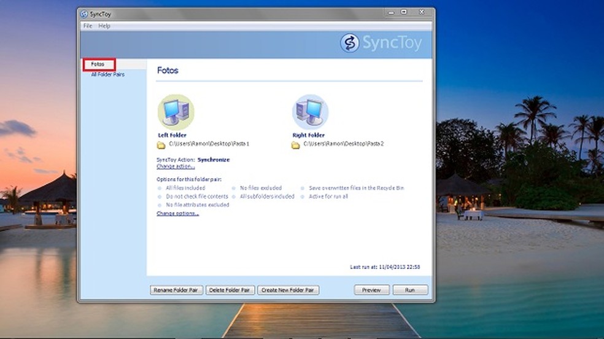Click the left folder path Pasta 1

coord(209,144)
